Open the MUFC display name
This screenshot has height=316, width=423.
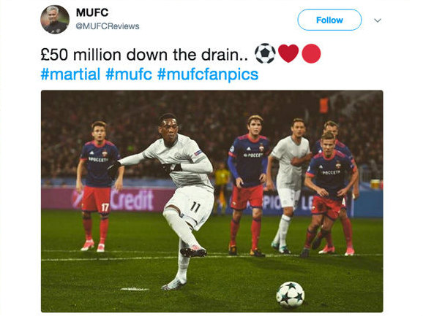(x=92, y=12)
